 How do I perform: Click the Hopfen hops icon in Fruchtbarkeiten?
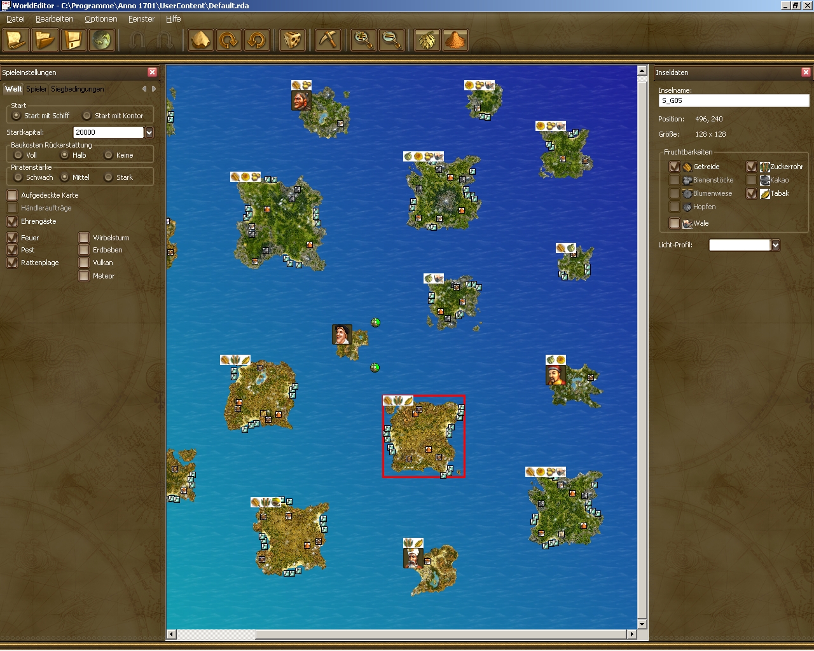click(687, 207)
